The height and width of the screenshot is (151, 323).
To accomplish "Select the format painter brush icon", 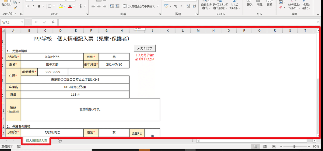I will pyautogui.click(x=15, y=8).
